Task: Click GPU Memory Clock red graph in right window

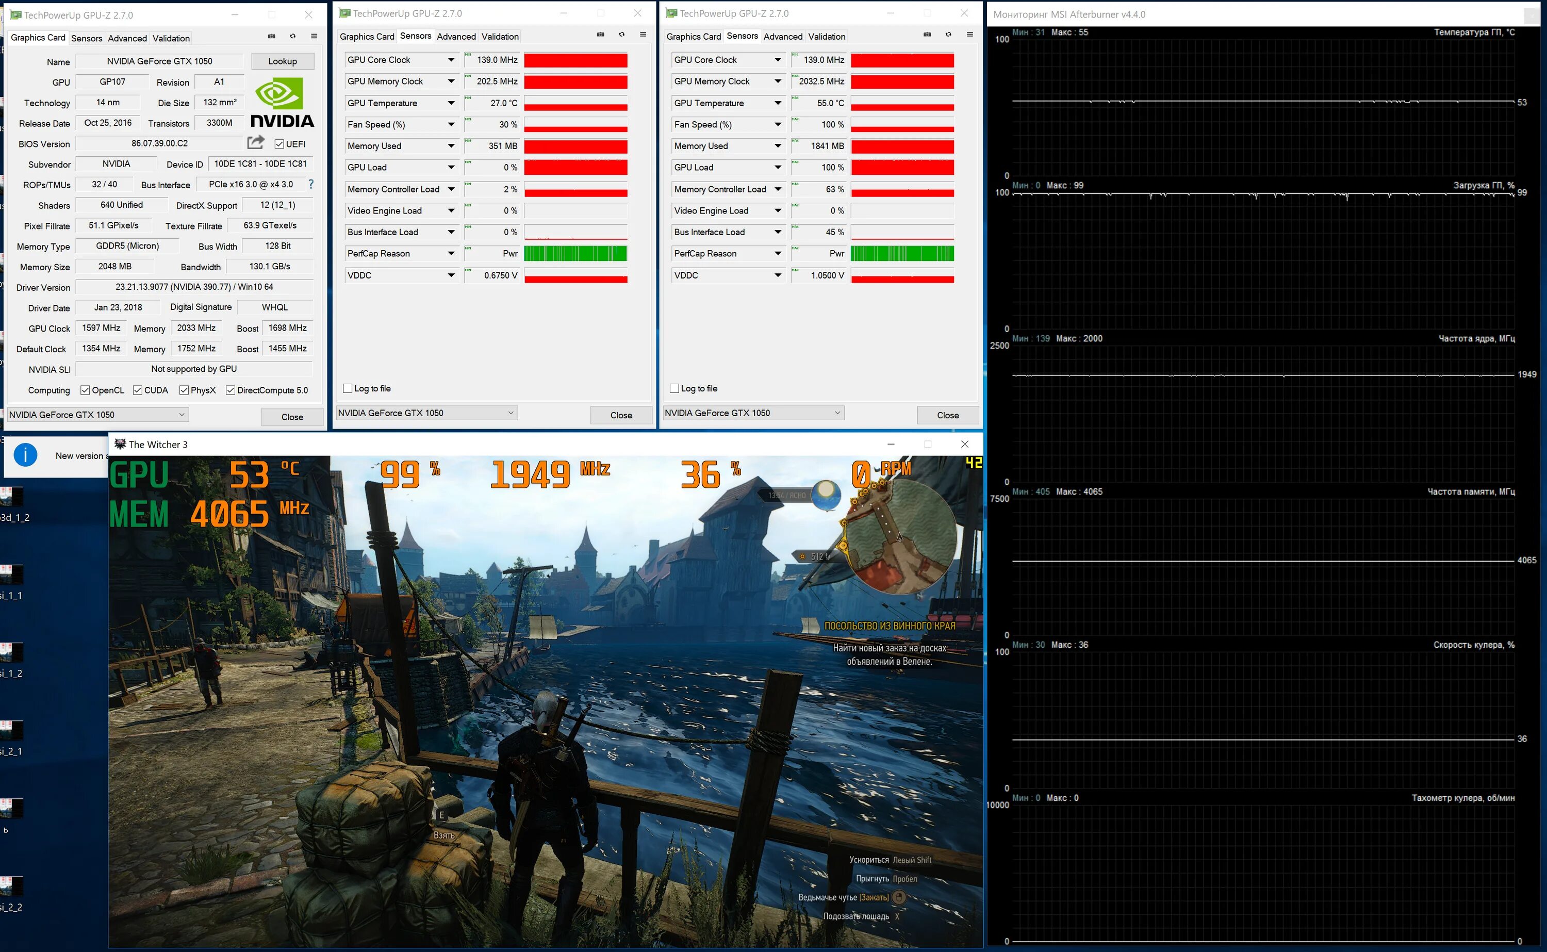Action: coord(902,82)
